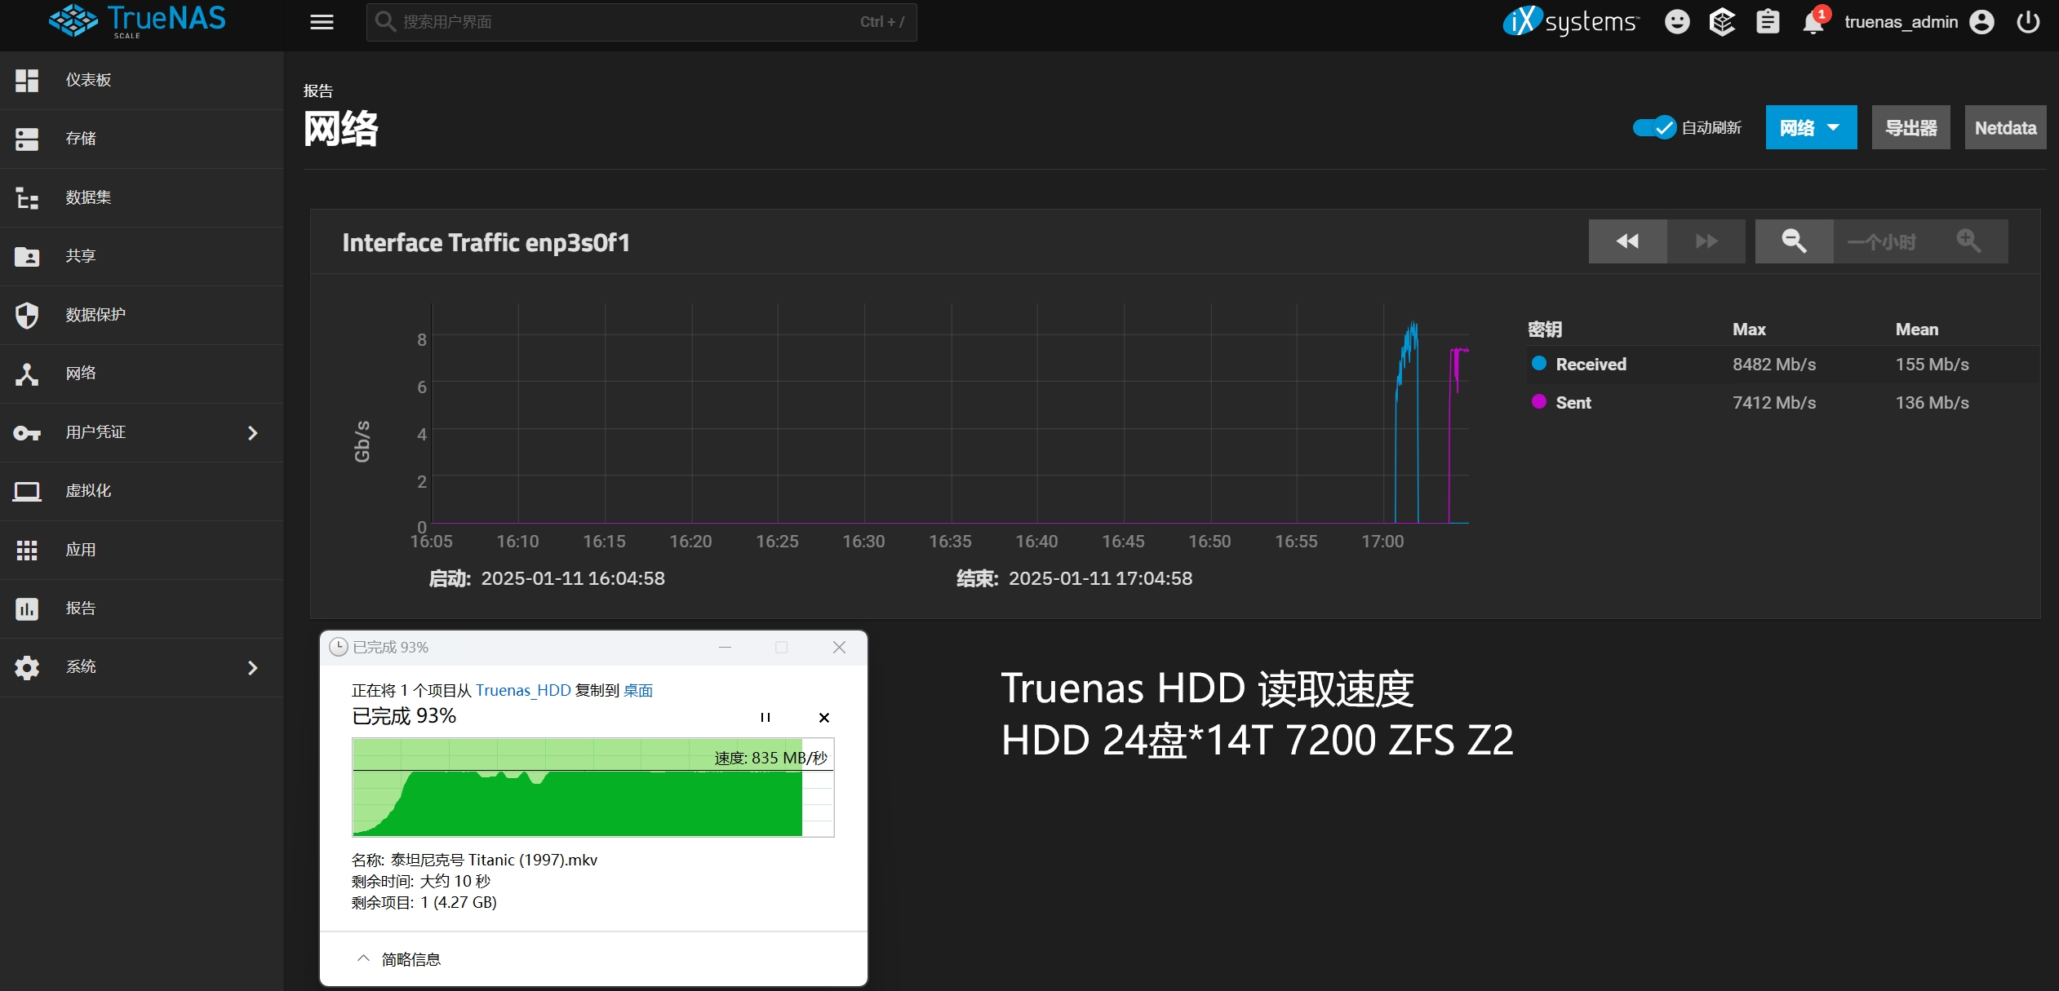Select Shares (共享) in the sidebar
The width and height of the screenshot is (2059, 991).
coord(141,256)
